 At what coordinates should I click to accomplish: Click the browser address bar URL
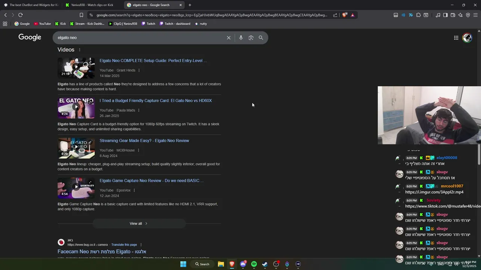[x=212, y=15]
